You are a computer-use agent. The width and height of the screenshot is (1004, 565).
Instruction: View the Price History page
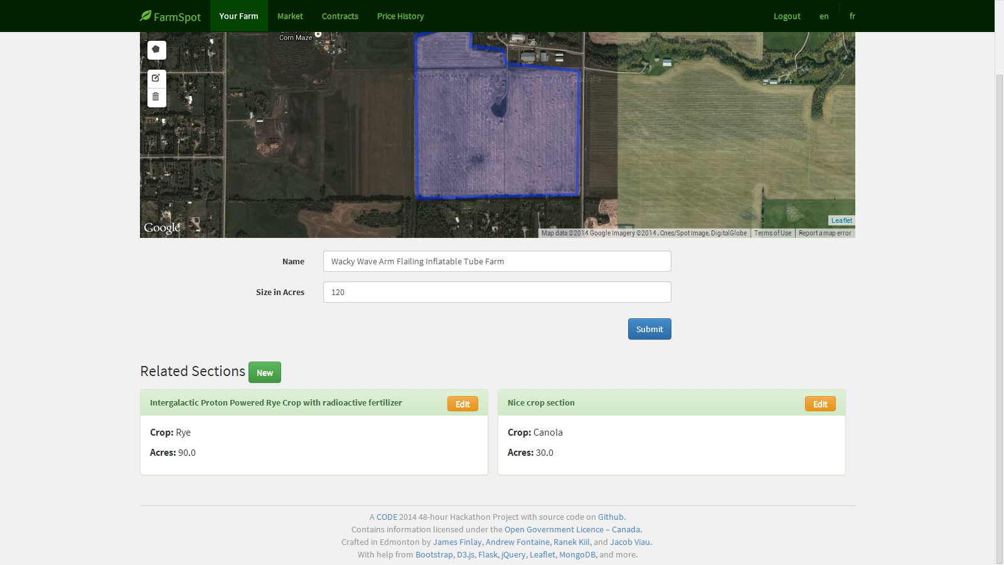coord(400,16)
